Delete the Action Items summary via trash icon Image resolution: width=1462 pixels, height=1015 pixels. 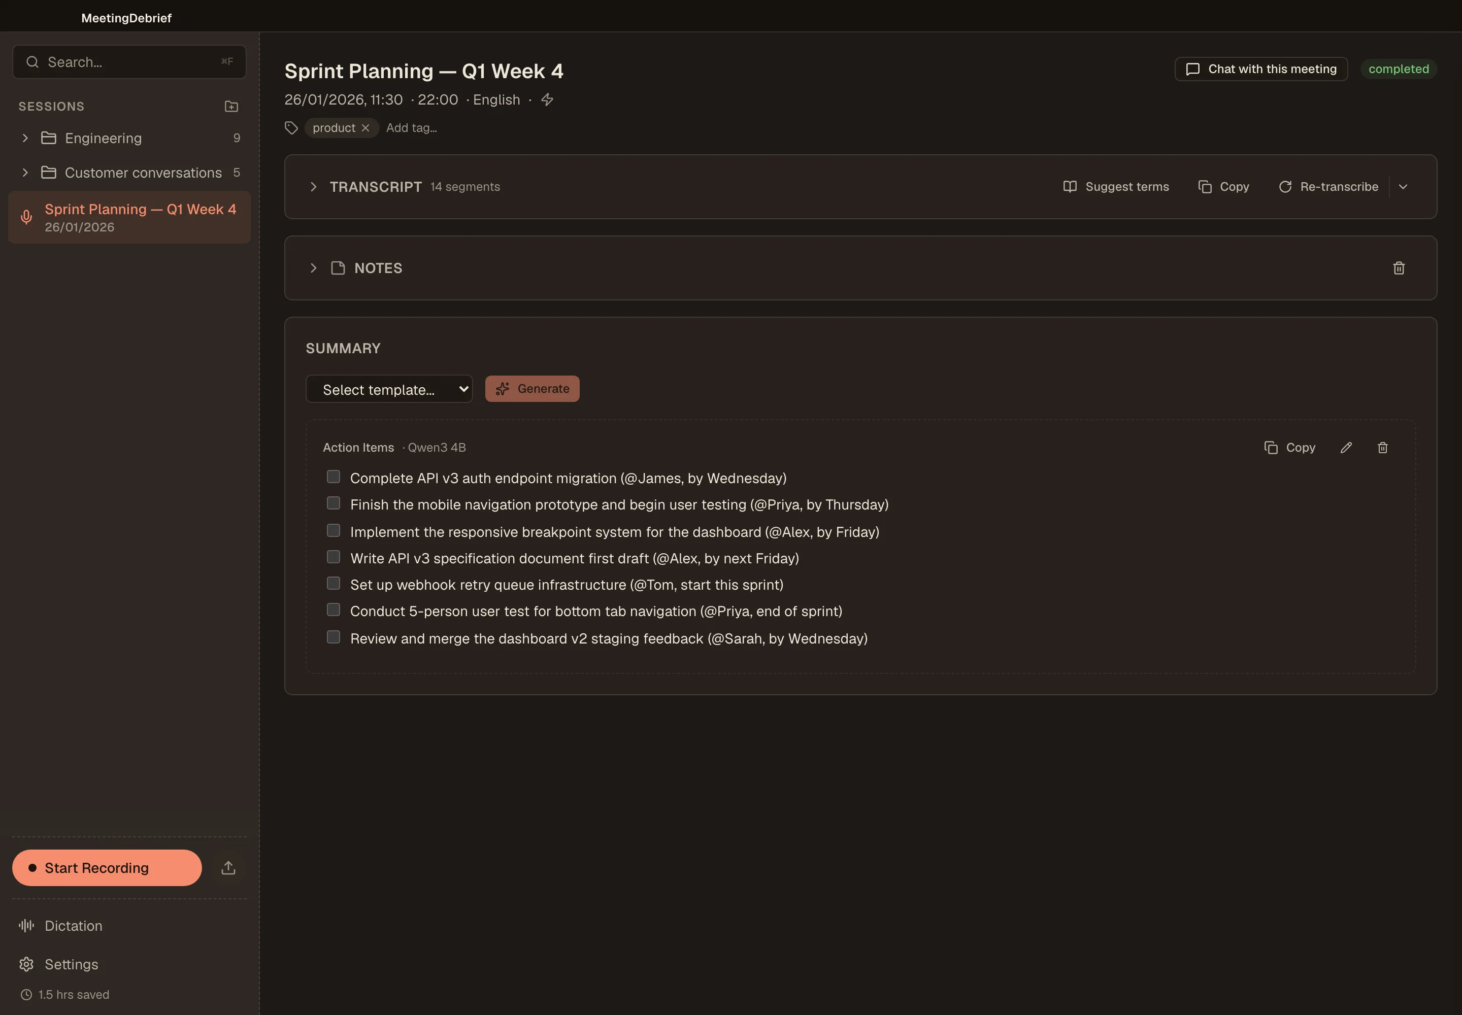(x=1382, y=447)
